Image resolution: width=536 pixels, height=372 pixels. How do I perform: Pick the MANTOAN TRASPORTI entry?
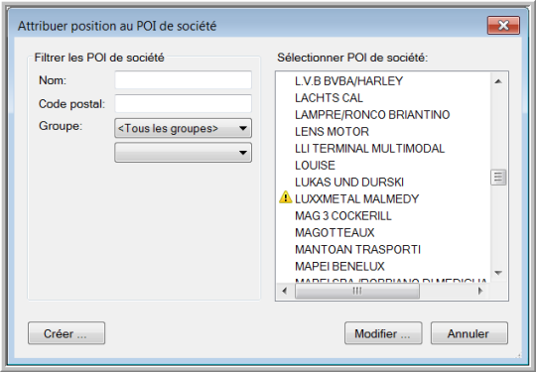pyautogui.click(x=357, y=249)
